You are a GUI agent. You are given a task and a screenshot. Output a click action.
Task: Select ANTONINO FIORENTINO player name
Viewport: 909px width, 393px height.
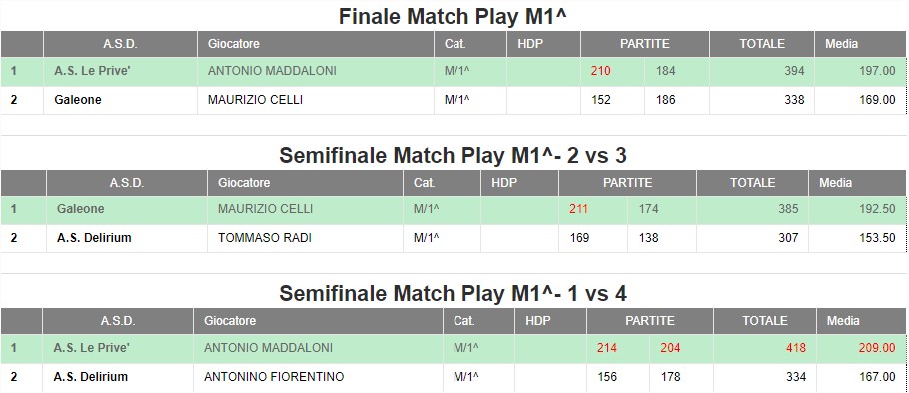(274, 377)
